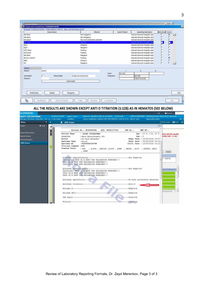
Task: Open Results Review in the menu
Action: click(26, 136)
